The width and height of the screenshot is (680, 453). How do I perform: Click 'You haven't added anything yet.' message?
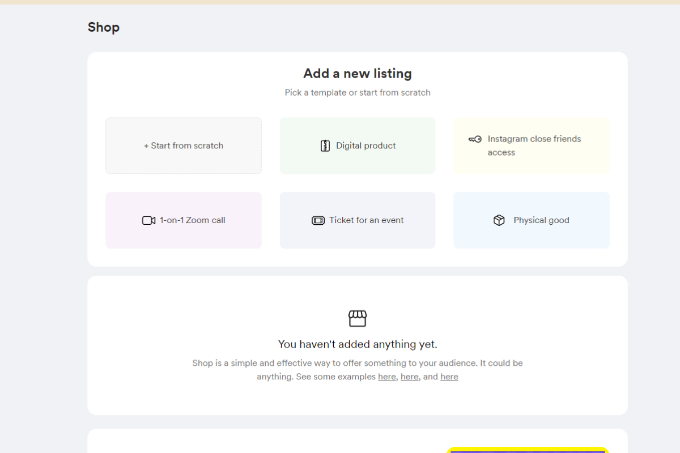358,344
